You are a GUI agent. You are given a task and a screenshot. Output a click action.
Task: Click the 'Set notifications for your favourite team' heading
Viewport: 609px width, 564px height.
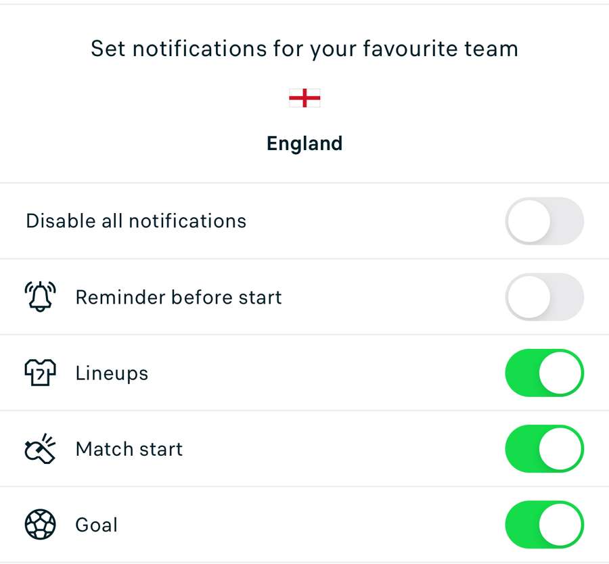[304, 49]
